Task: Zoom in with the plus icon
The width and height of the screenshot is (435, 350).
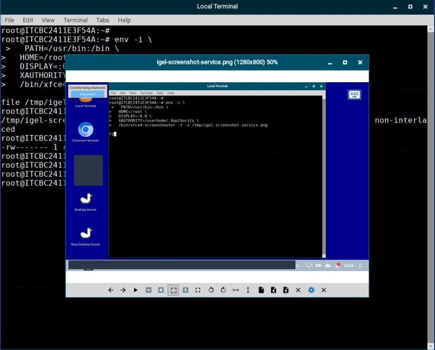Action: click(x=161, y=290)
